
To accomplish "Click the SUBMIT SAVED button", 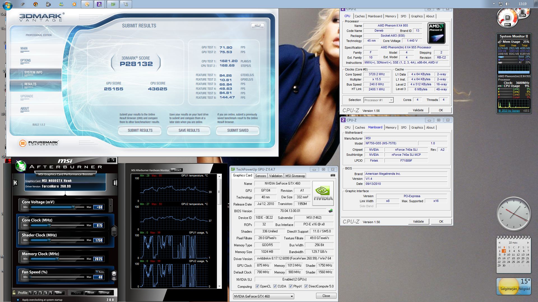I will click(238, 130).
